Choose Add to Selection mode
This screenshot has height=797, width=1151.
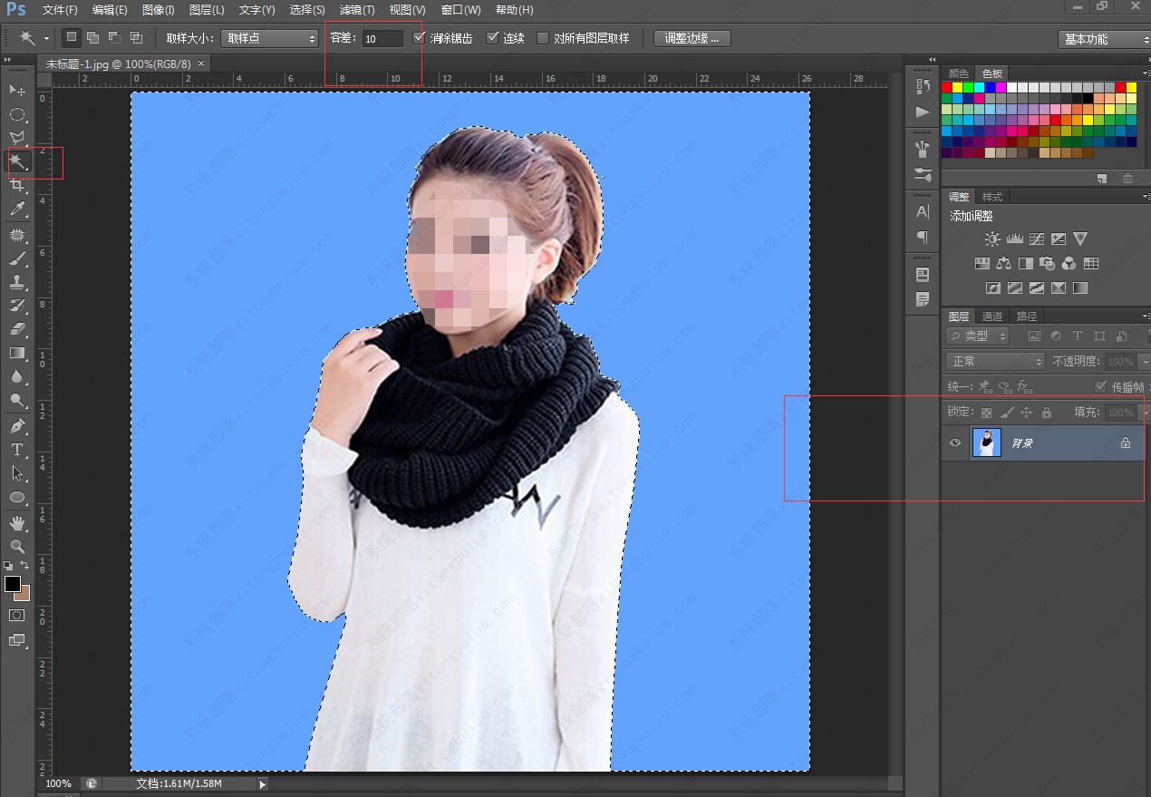click(x=92, y=38)
